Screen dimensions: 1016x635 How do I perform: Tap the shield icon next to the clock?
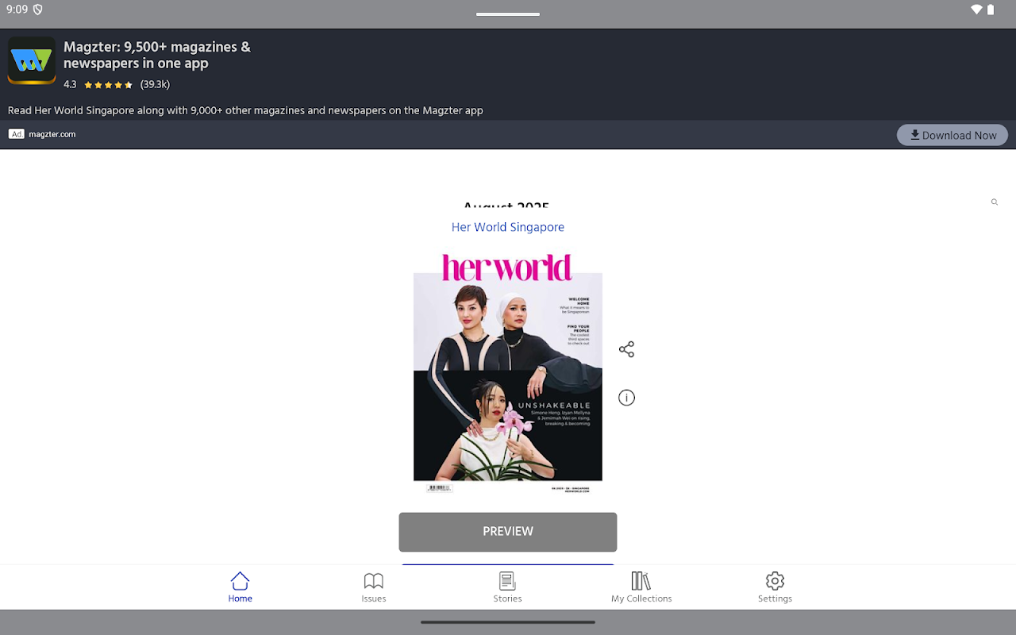point(37,10)
